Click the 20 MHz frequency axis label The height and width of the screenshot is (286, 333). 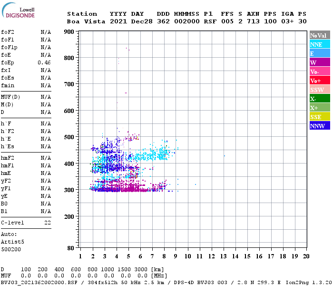(306, 256)
